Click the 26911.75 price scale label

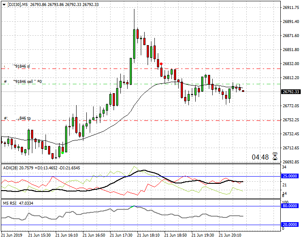(291, 8)
